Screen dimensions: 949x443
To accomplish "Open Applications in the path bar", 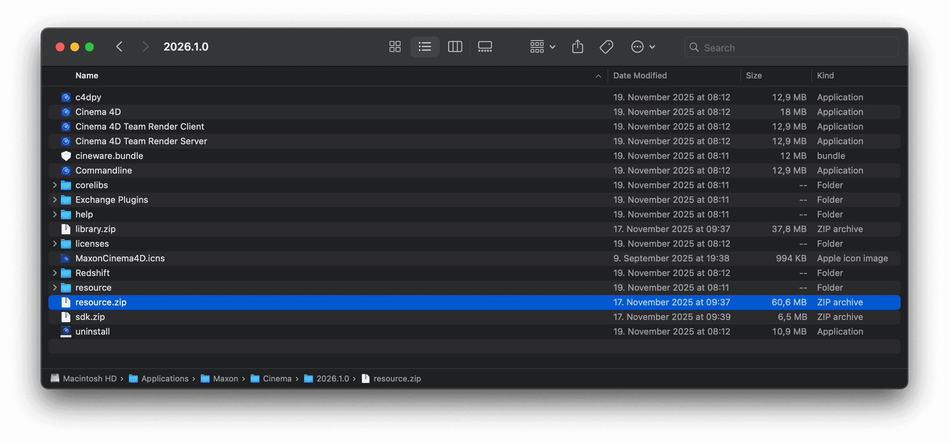I will (164, 379).
